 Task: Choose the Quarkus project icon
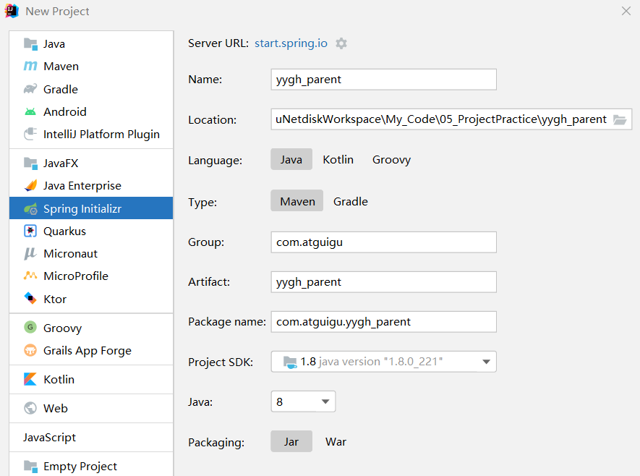click(30, 231)
